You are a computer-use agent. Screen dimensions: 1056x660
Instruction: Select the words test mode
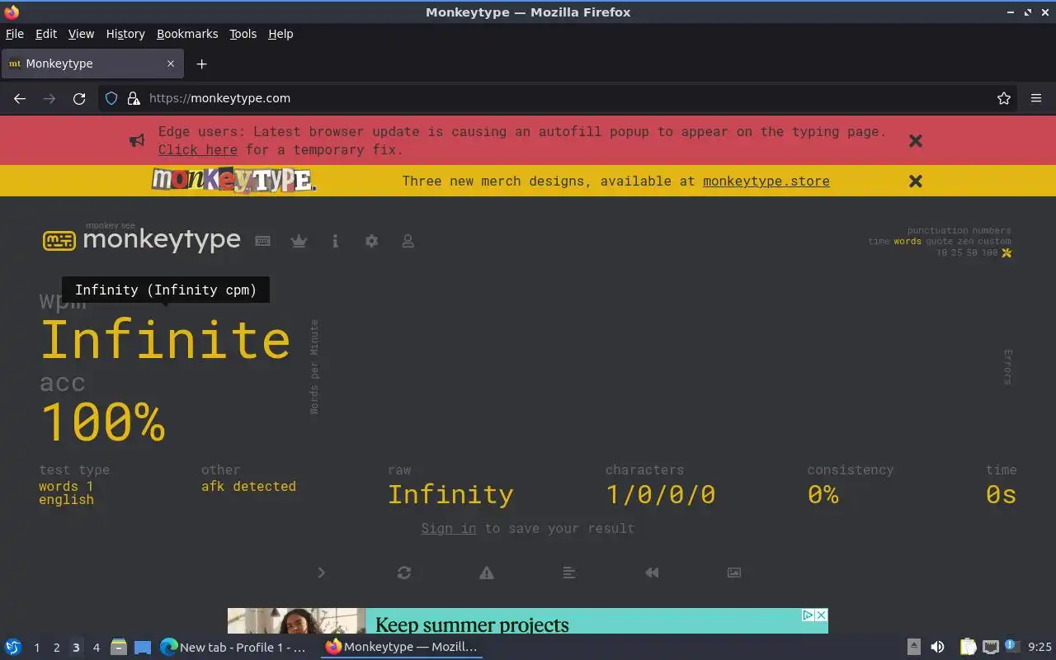[x=907, y=242]
